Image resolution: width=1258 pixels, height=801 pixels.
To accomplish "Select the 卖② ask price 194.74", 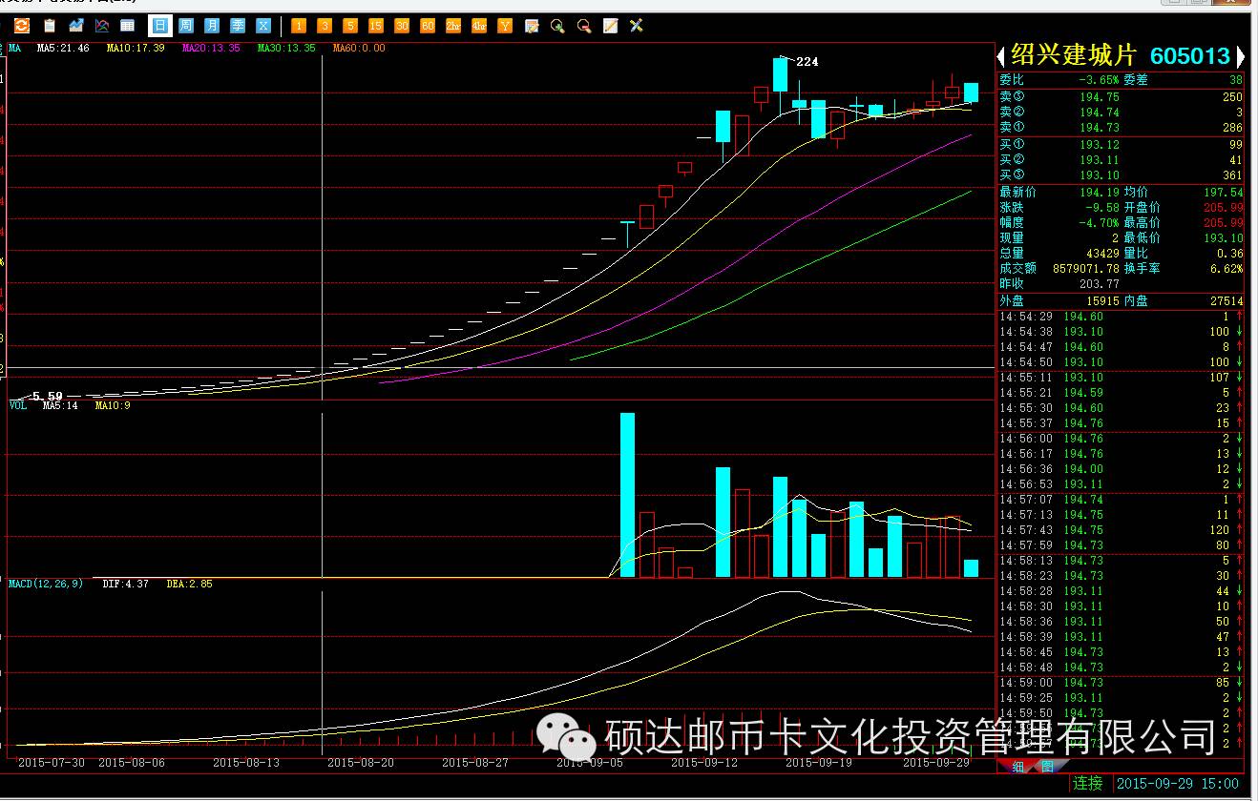I will (1100, 112).
